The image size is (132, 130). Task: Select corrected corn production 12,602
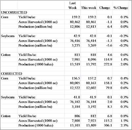(x=91, y=88)
